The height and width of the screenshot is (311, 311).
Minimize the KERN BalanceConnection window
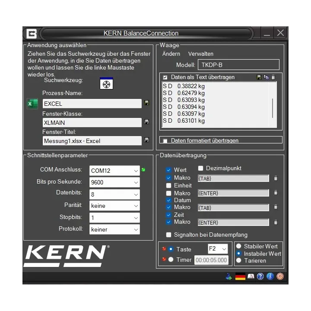coord(267,33)
